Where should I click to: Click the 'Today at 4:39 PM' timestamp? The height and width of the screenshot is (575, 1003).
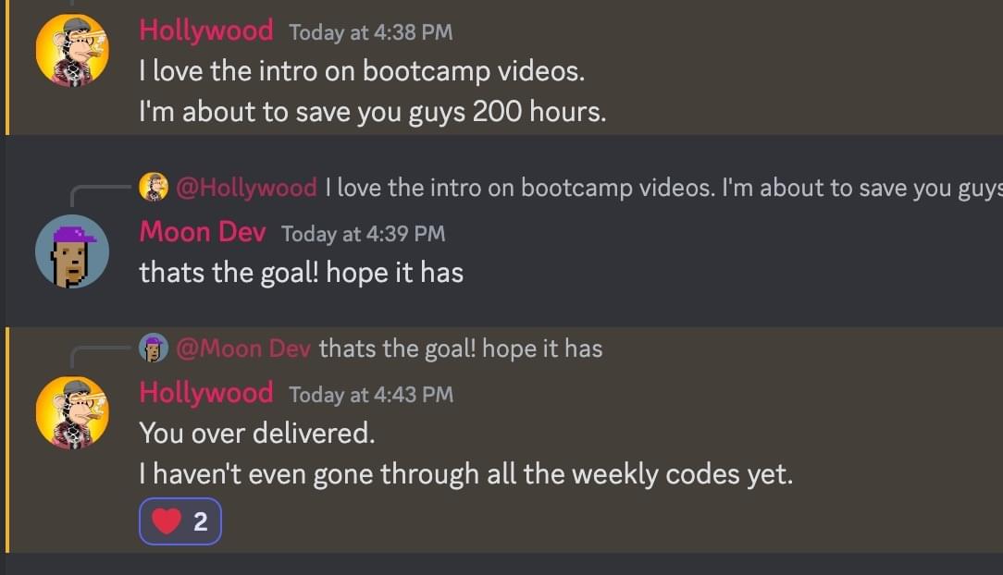click(x=364, y=234)
